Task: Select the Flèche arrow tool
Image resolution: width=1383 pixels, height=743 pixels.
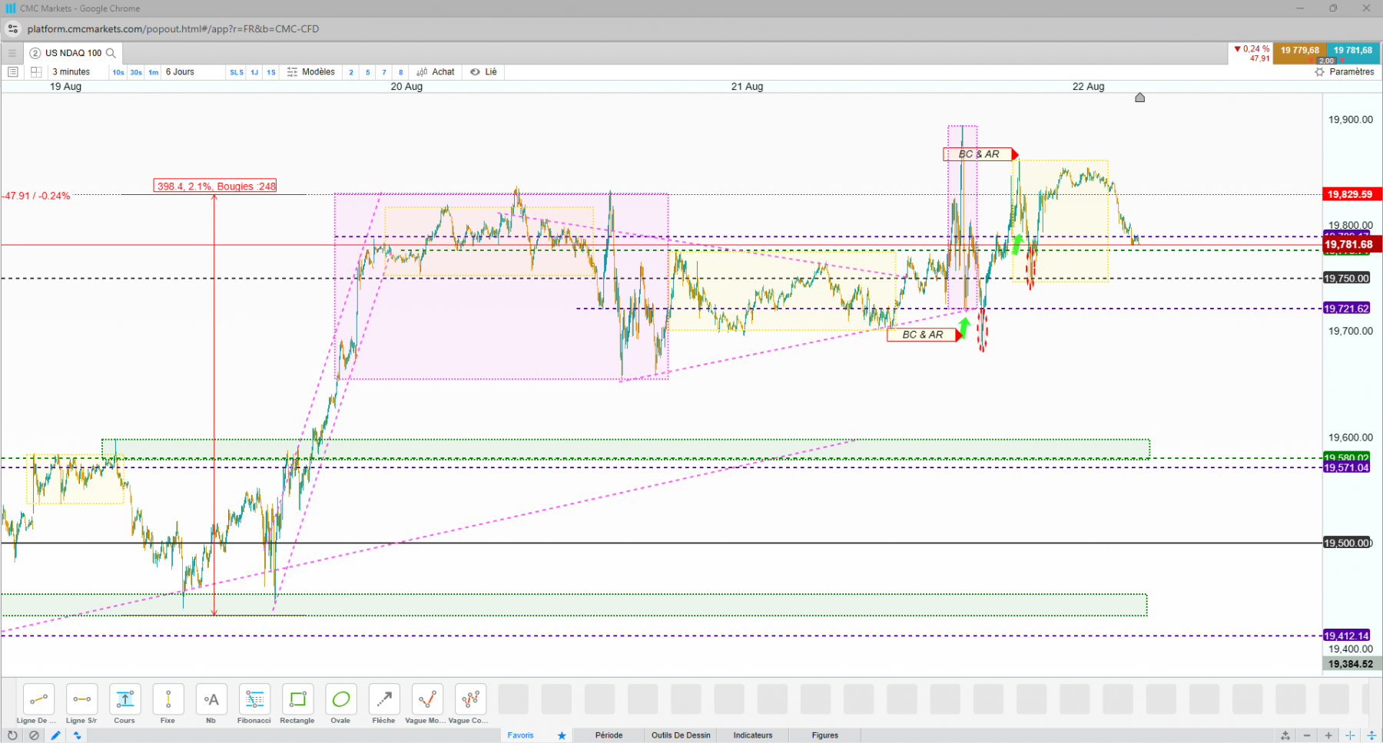Action: (383, 699)
